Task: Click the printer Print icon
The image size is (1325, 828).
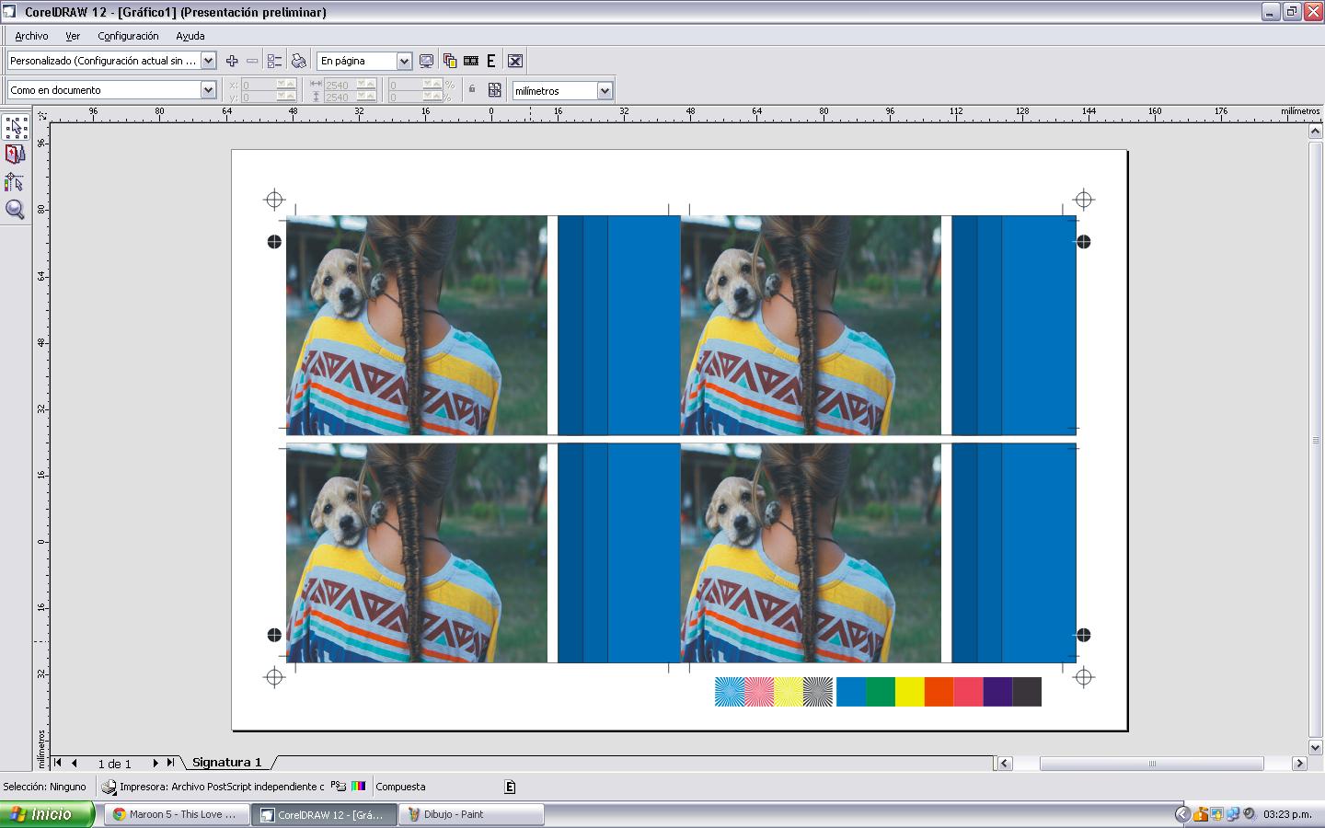Action: click(299, 61)
